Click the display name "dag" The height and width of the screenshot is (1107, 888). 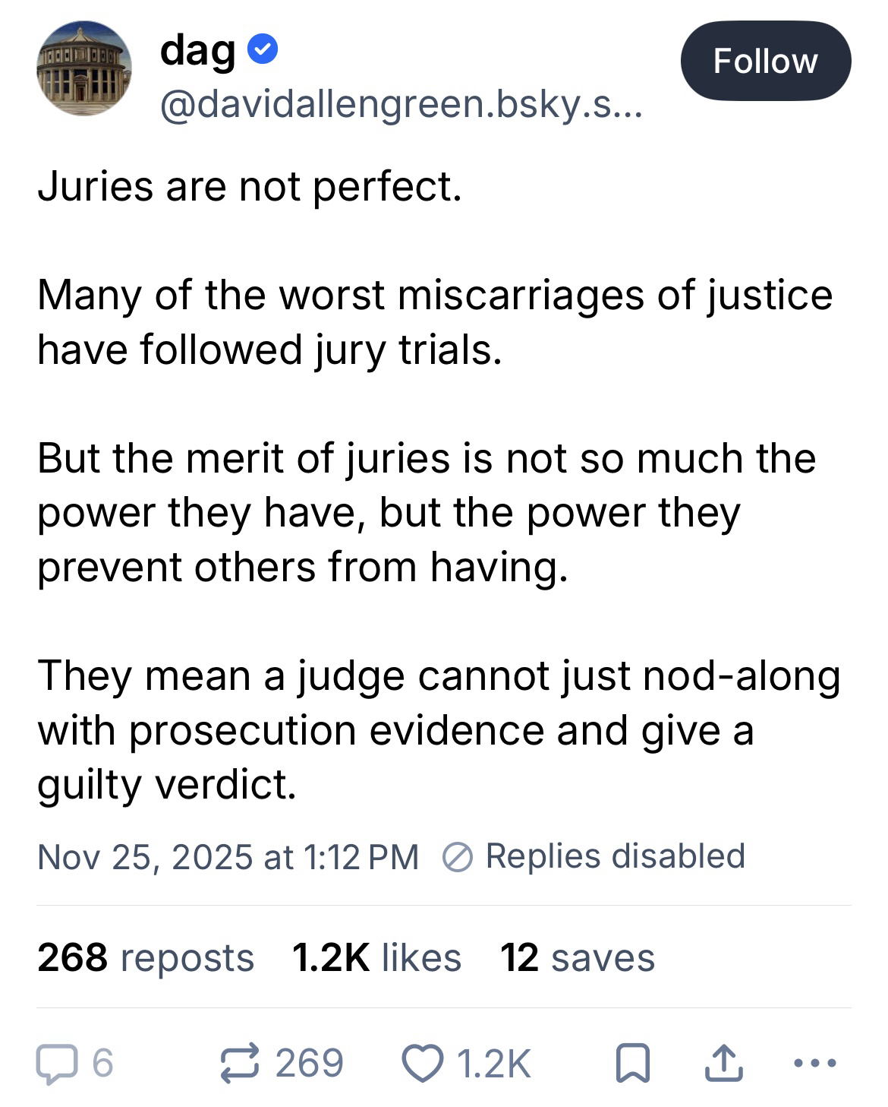coord(197,50)
